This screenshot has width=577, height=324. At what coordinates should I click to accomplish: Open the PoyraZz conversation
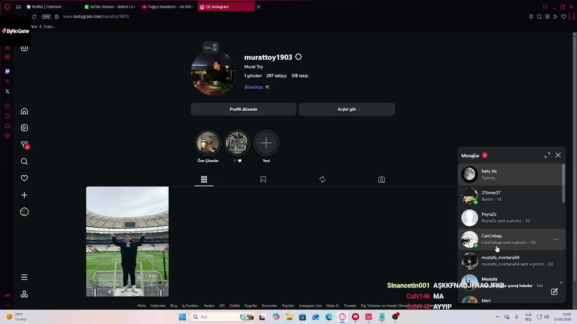[x=510, y=217]
